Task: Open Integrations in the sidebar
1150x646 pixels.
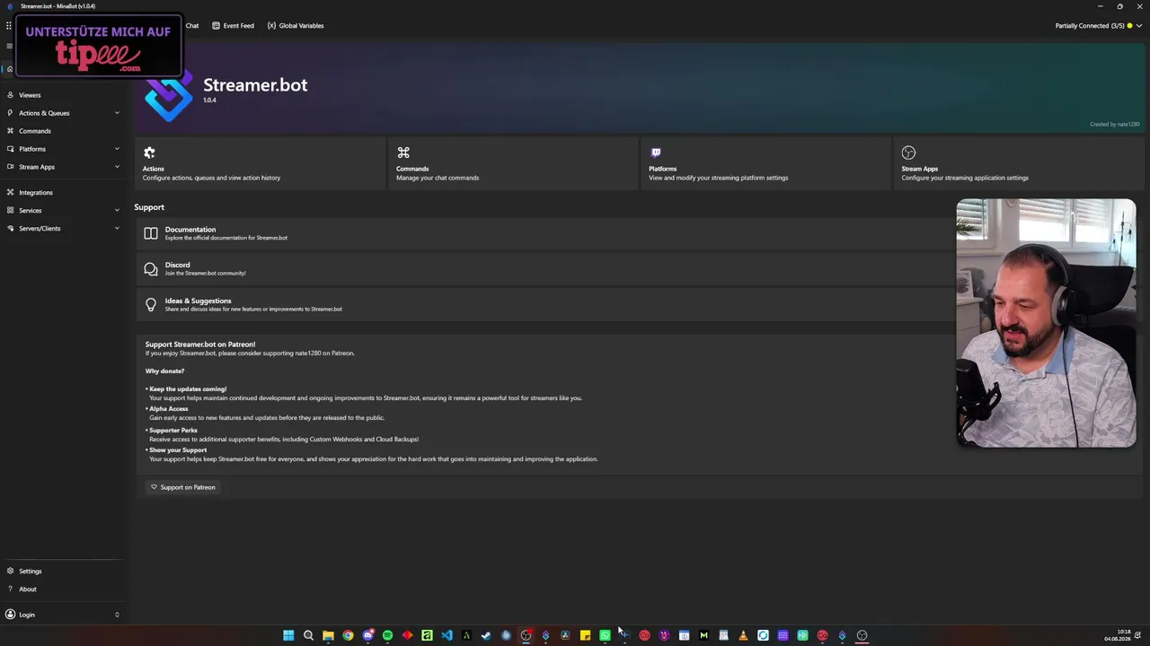Action: (63, 193)
